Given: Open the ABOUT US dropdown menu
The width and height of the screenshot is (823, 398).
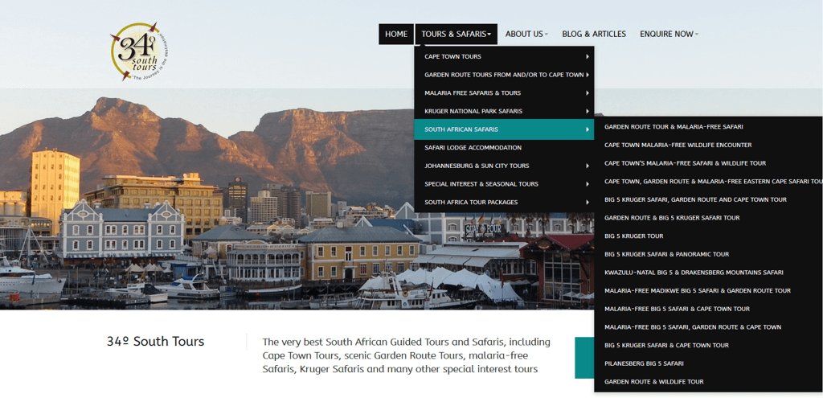Looking at the screenshot, I should pos(526,34).
